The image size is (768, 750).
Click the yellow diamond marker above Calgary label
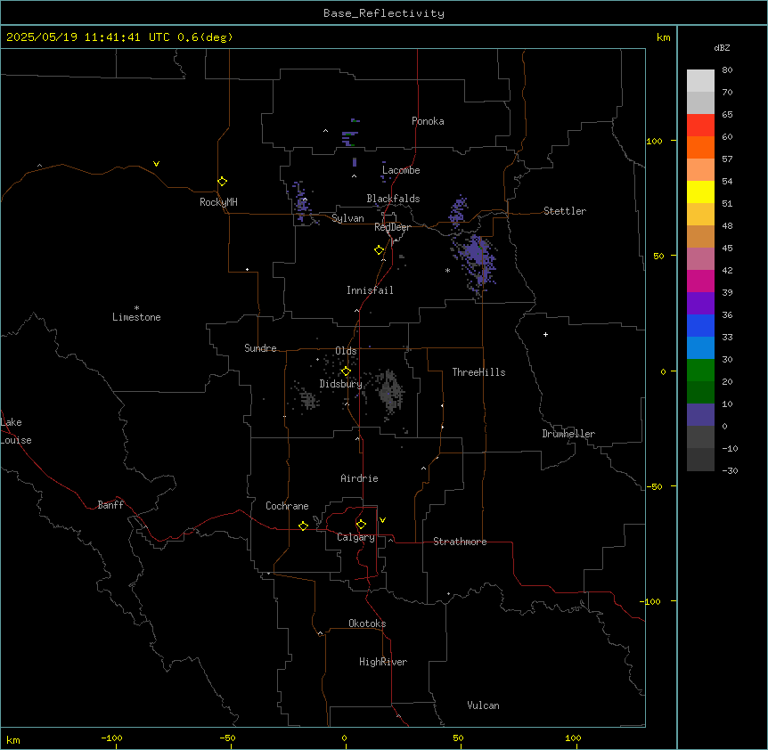tap(361, 525)
